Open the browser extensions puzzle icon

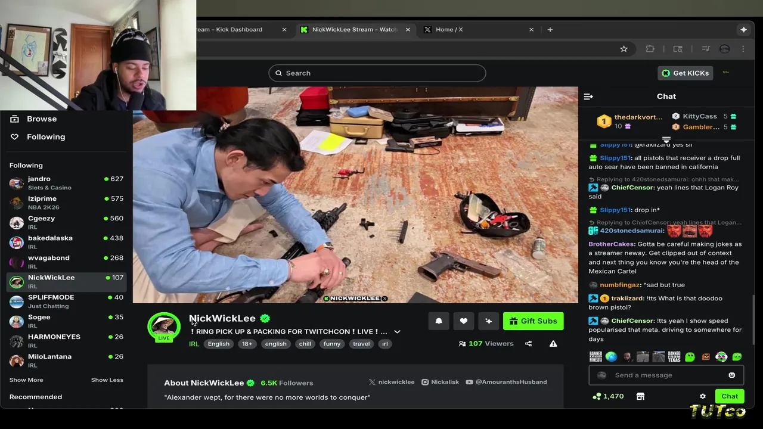click(650, 49)
